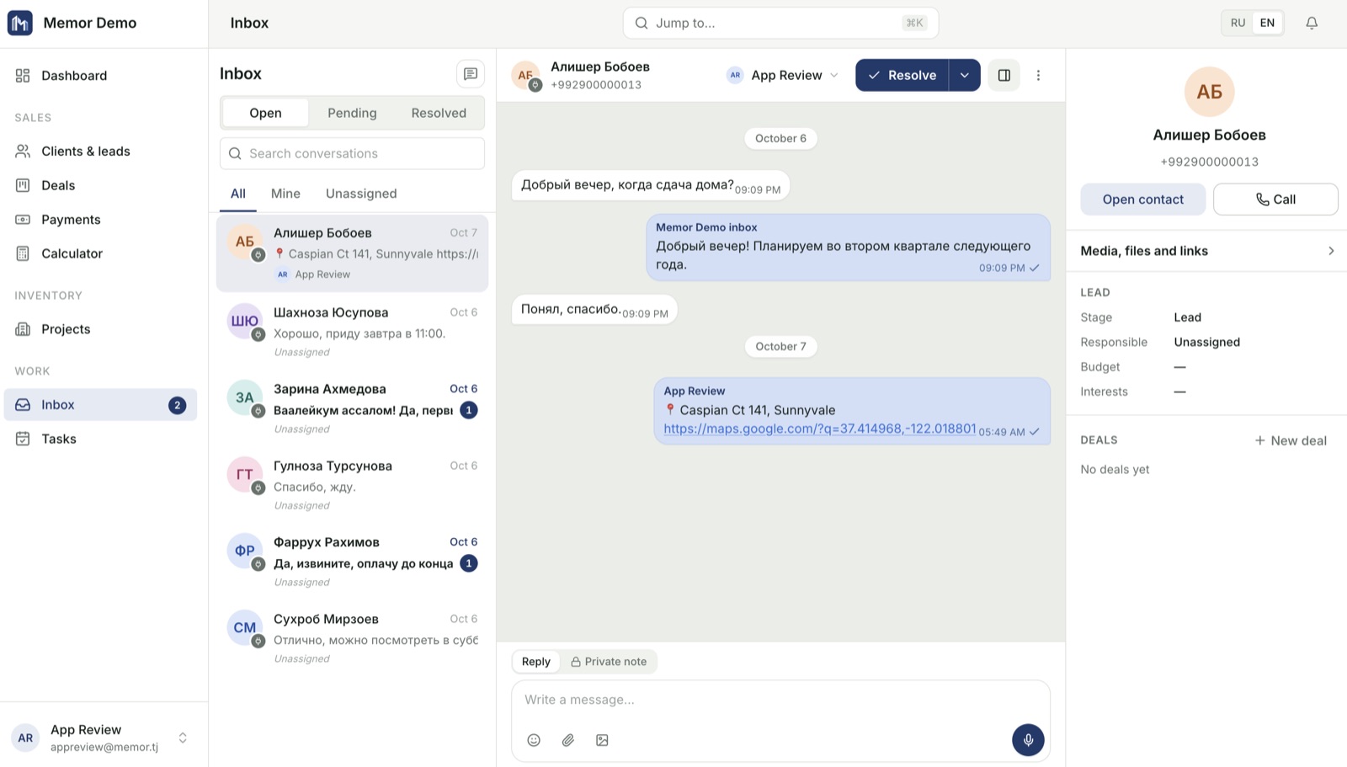
Task: Record a voice message with microphone
Action: click(x=1028, y=740)
